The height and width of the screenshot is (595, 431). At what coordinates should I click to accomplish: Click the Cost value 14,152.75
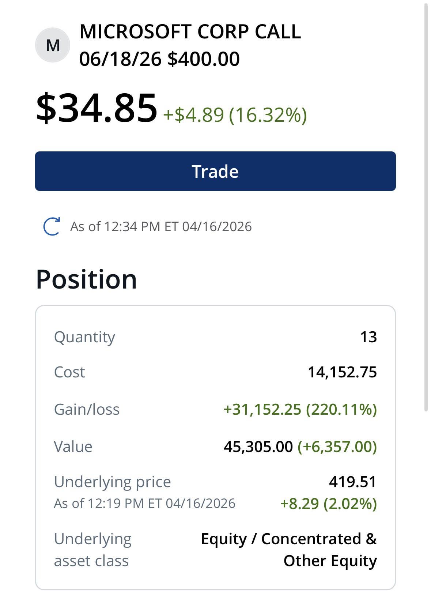pos(342,372)
